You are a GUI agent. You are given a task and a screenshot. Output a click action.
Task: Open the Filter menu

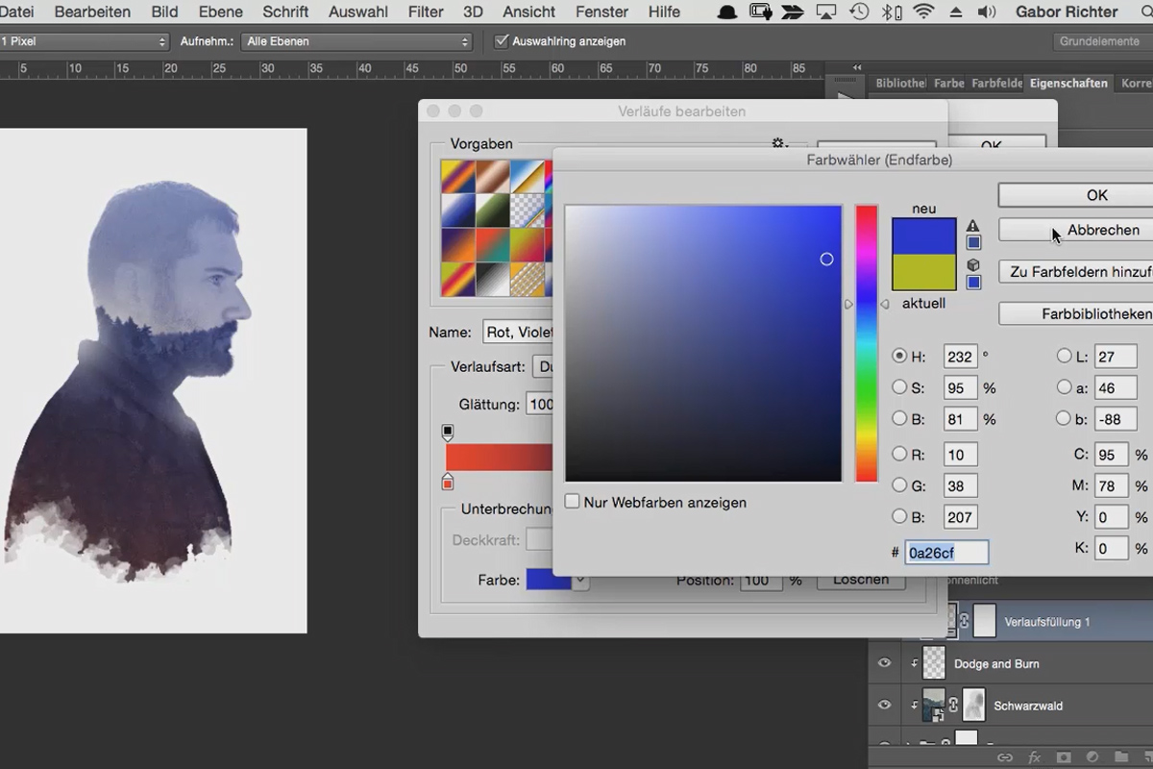[425, 12]
